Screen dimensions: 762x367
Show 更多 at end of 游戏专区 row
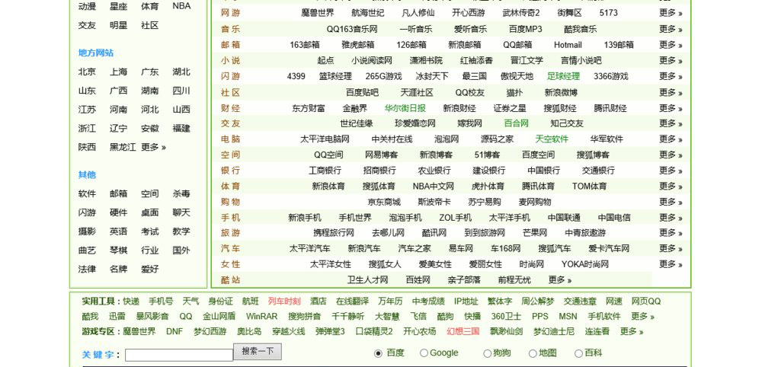point(632,332)
